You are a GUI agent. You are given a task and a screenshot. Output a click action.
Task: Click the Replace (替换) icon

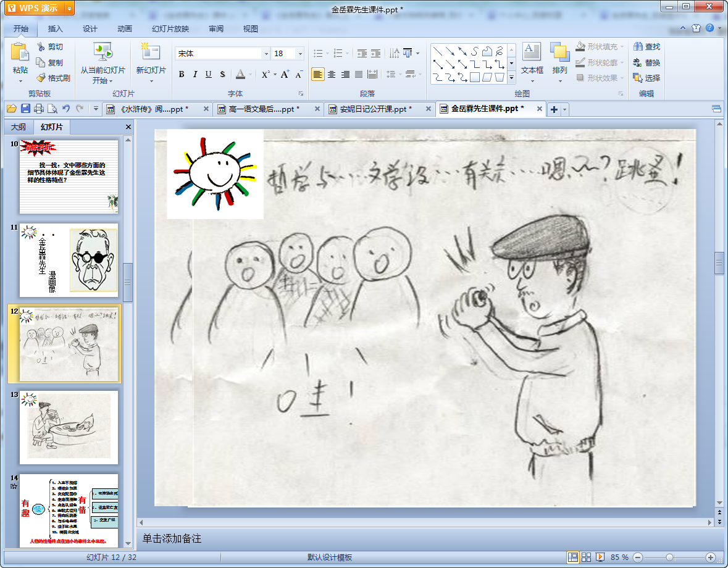(x=637, y=63)
